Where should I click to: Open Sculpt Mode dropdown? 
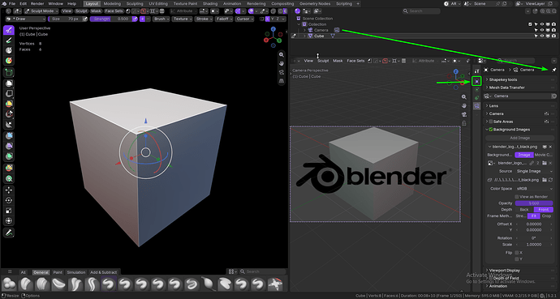tap(41, 11)
